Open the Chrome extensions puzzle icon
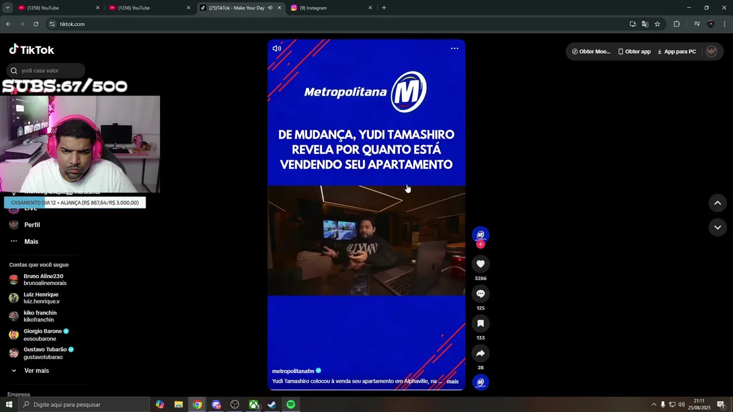Image resolution: width=733 pixels, height=412 pixels. tap(676, 24)
